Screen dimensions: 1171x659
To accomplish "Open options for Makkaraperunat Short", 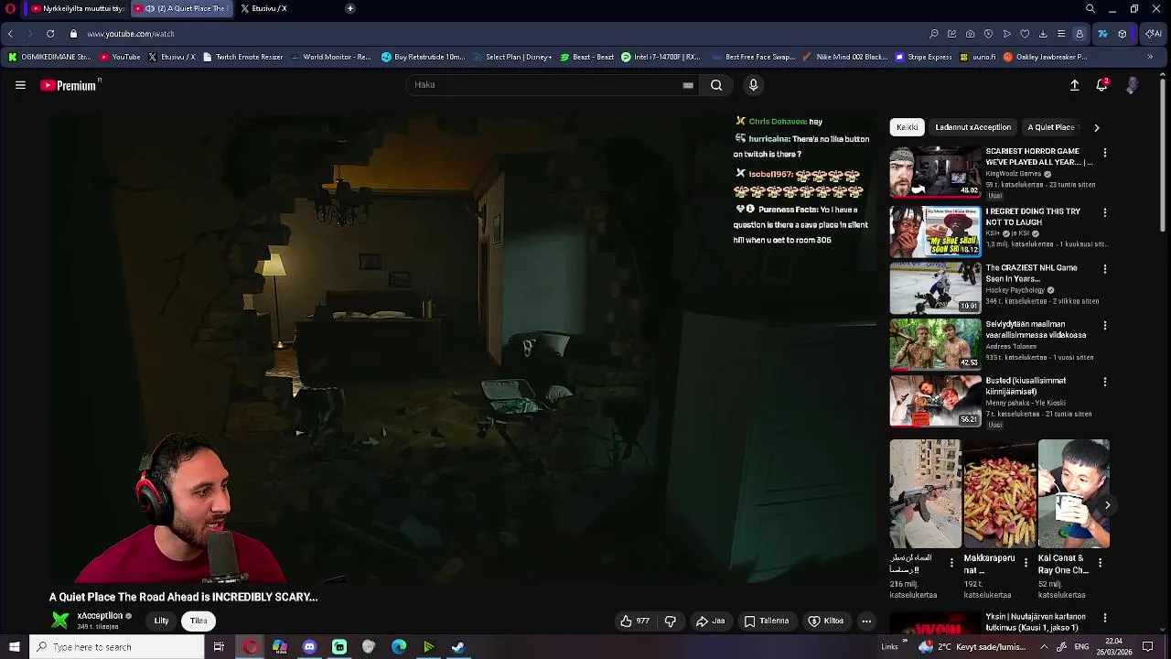I will (x=1025, y=563).
